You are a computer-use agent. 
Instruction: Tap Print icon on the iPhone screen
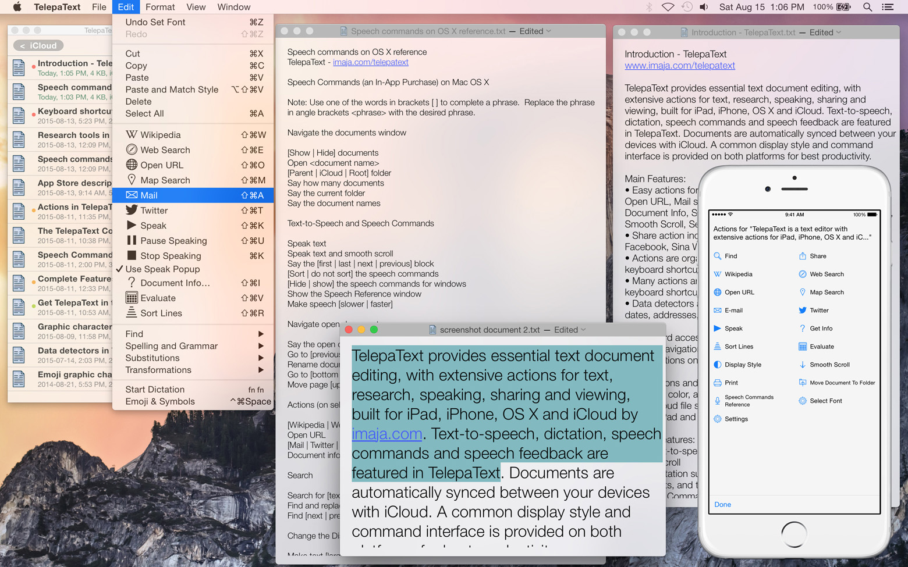point(718,383)
